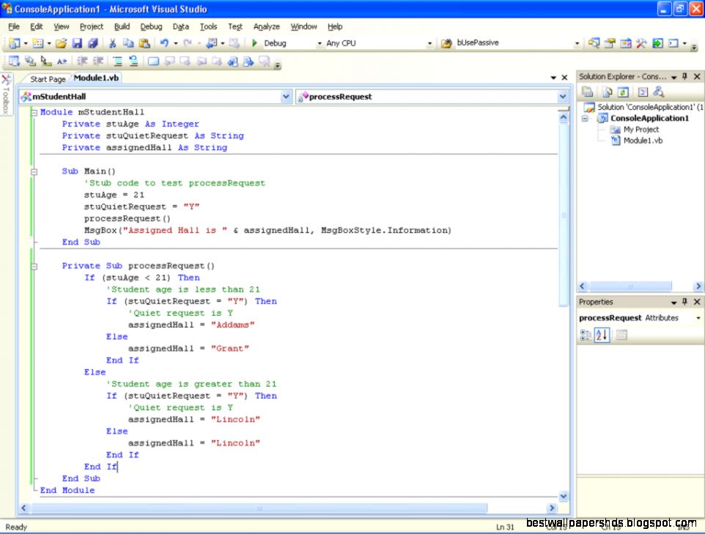Screen dimensions: 705x534
Task: Open the Any CPU platform dropdown
Action: coord(429,44)
